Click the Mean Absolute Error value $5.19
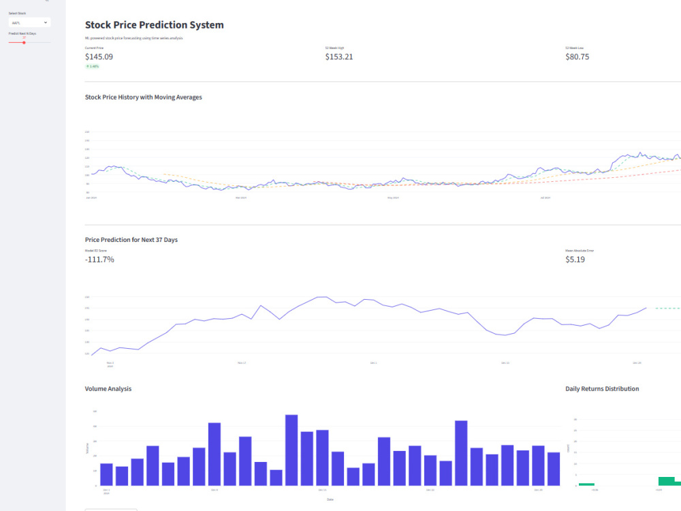This screenshot has width=681, height=511. 575,260
